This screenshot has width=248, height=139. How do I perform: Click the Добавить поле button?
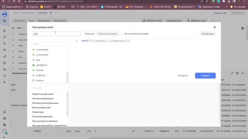[196, 20]
